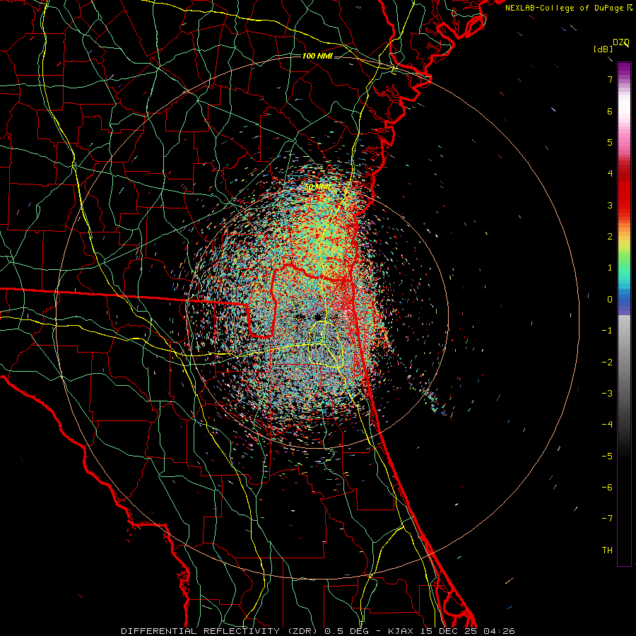Click the NEXLAB-College of DuPage label
This screenshot has width=636, height=636.
click(x=565, y=8)
